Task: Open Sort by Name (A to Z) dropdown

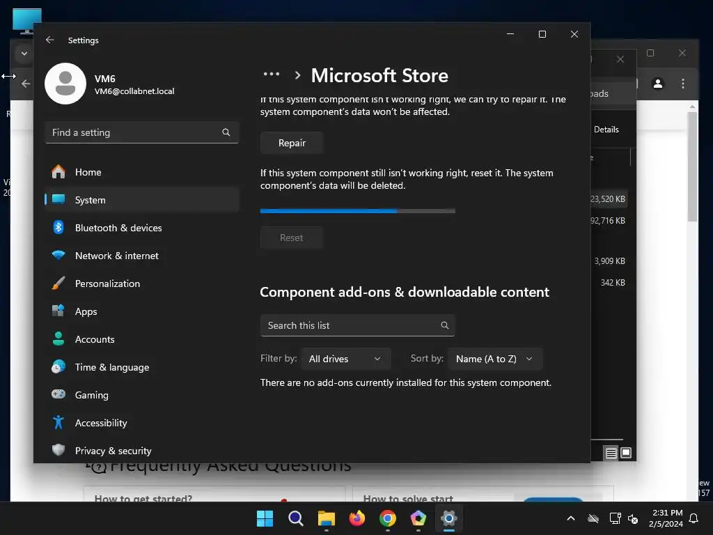Action: 495,359
